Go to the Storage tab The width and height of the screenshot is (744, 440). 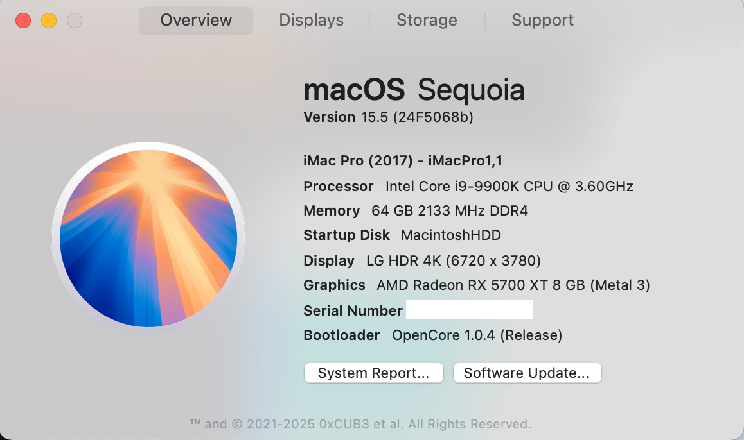coord(427,20)
